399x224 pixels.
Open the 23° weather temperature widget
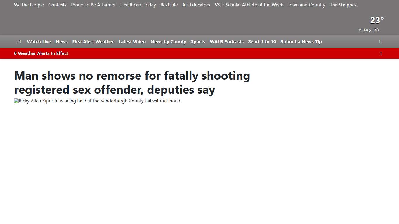377,20
